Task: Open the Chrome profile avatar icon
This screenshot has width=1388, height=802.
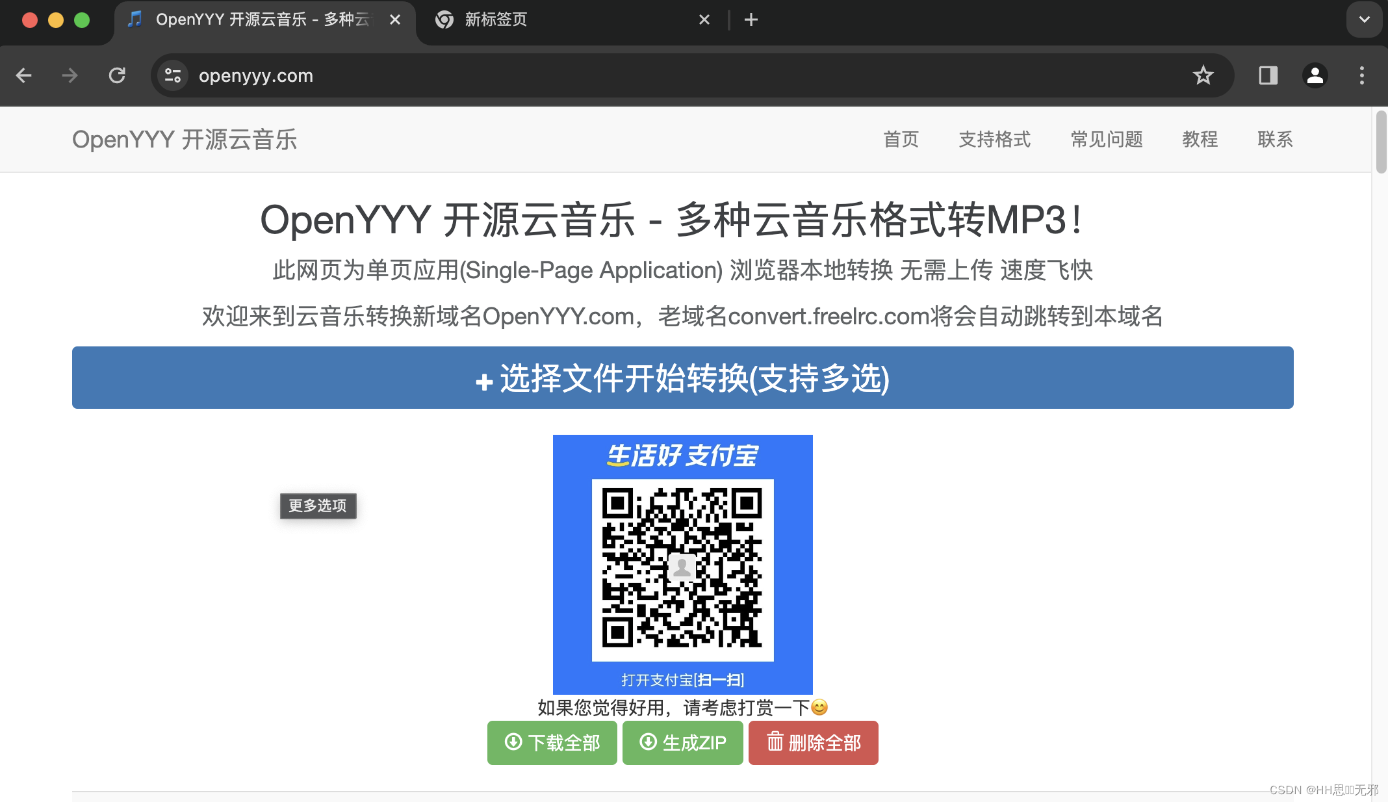Action: point(1315,75)
